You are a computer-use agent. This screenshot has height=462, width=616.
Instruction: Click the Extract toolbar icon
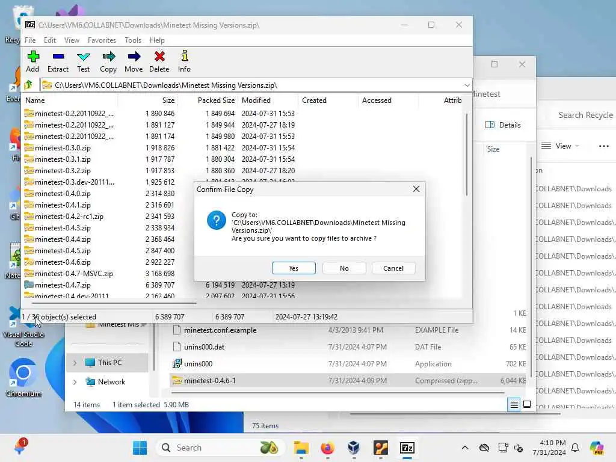58,61
